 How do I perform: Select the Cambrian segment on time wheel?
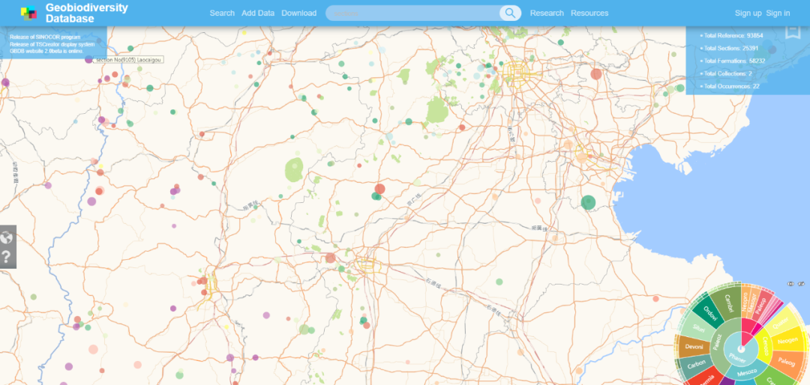[x=727, y=303]
